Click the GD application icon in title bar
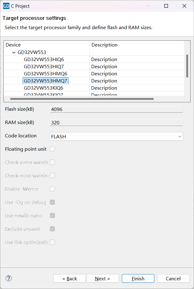This screenshot has height=289, width=194. point(6,6)
